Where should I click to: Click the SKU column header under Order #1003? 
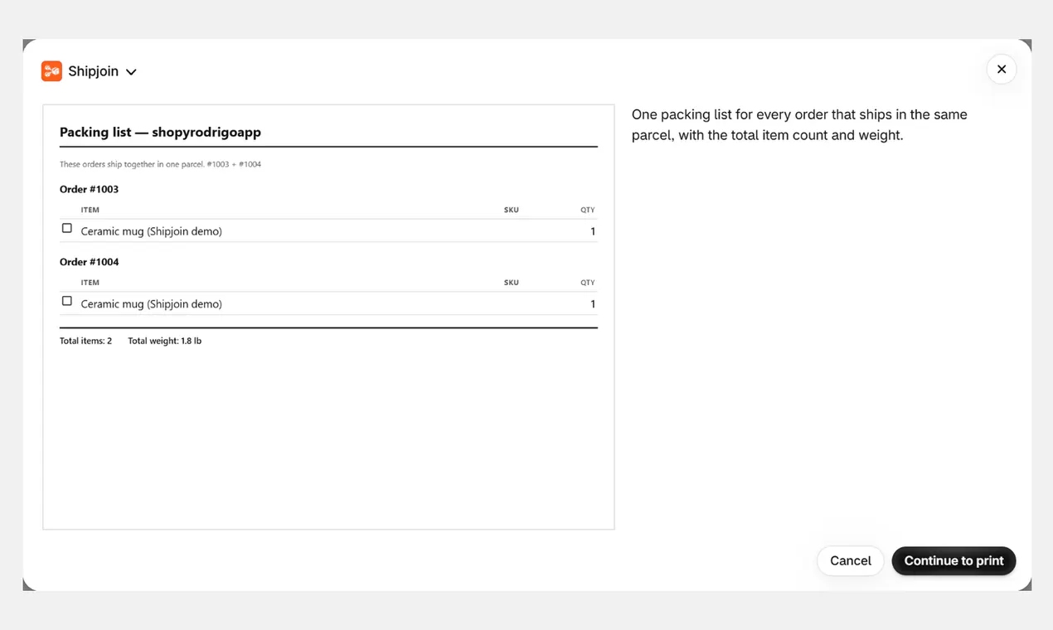click(512, 210)
